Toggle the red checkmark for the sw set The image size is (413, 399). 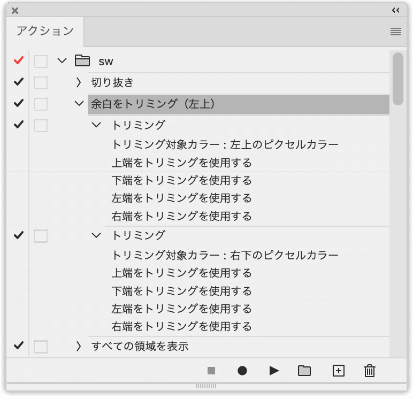(19, 60)
